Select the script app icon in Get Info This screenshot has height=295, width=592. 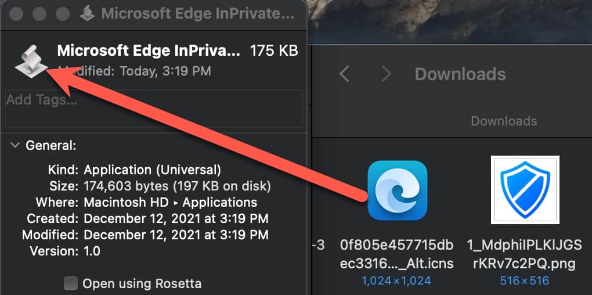pos(31,61)
